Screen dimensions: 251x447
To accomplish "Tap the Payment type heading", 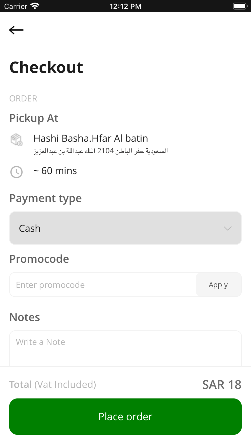I will (45, 198).
